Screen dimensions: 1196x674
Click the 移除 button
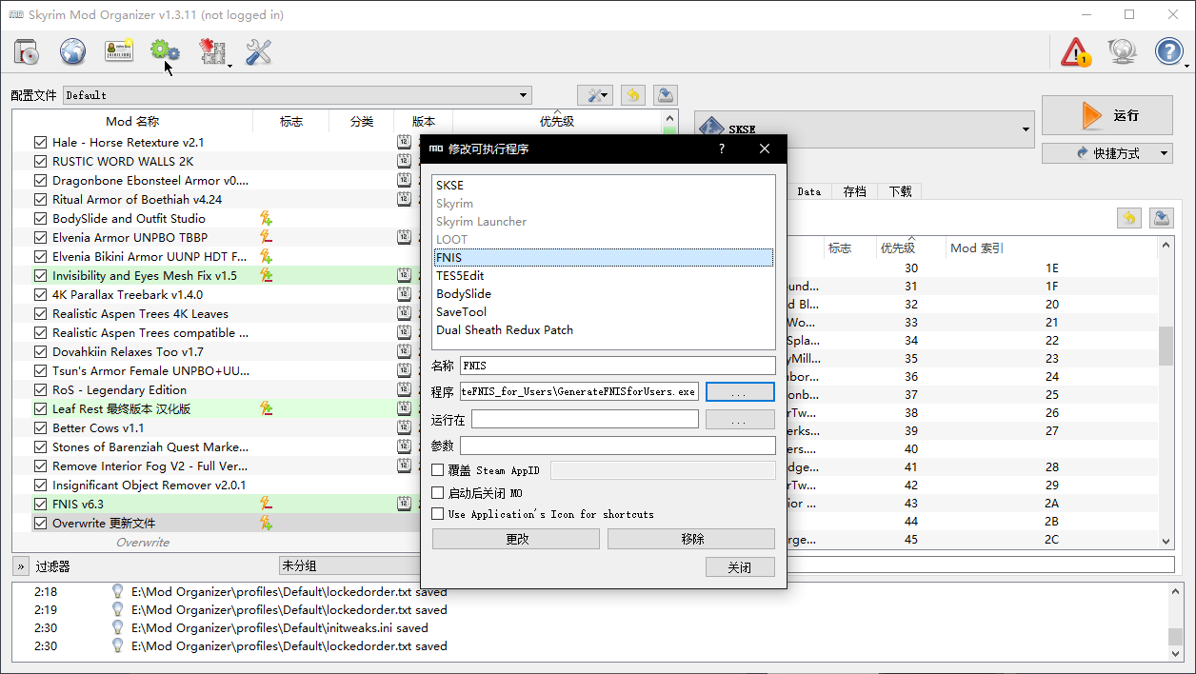tap(691, 539)
